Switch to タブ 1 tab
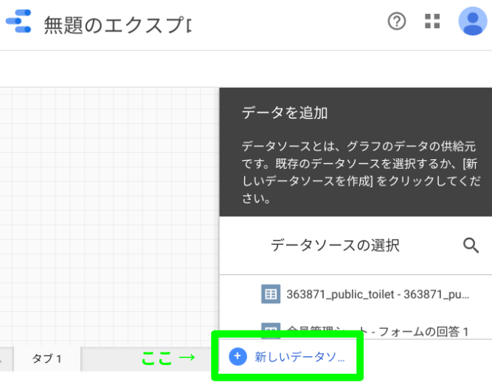This screenshot has height=385, width=492. [46, 358]
